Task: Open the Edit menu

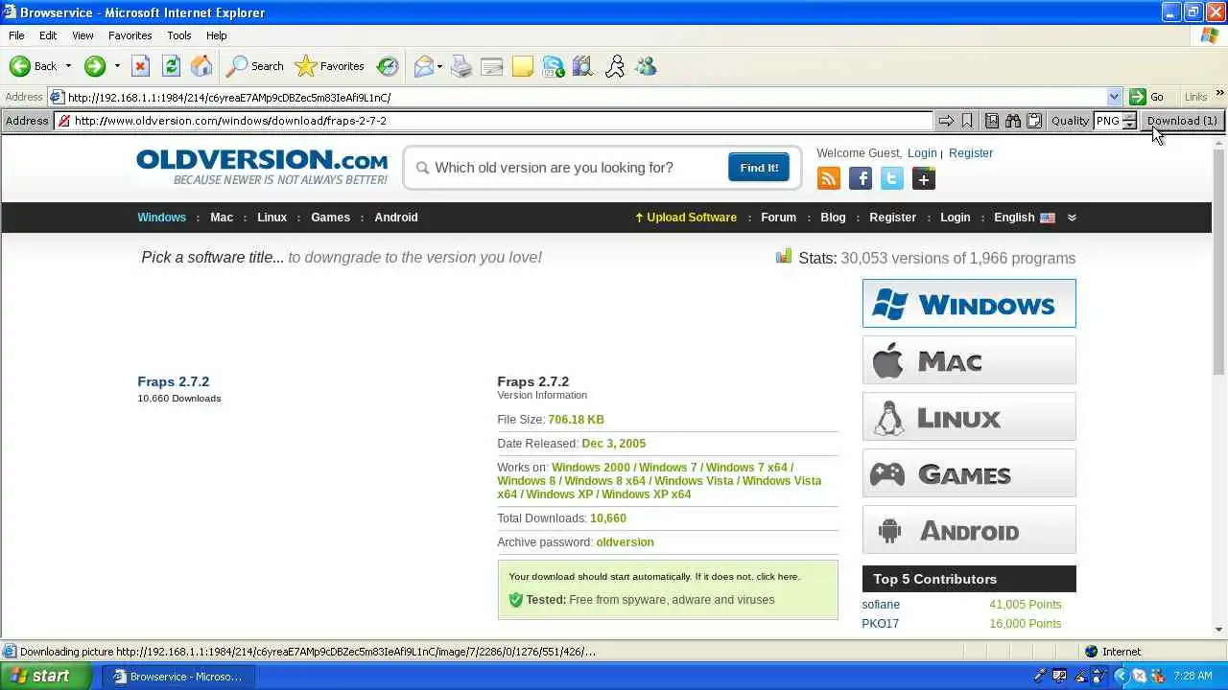Action: [x=48, y=35]
